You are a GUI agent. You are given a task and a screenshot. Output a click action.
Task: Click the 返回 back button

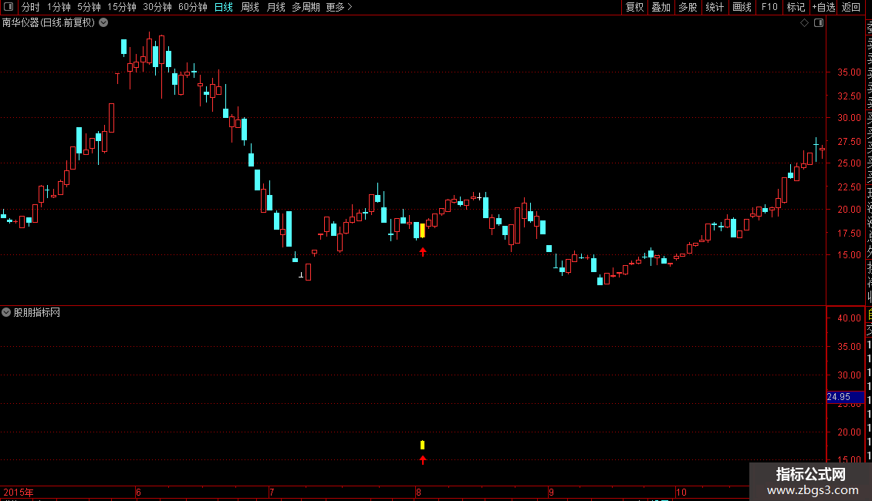(x=851, y=7)
